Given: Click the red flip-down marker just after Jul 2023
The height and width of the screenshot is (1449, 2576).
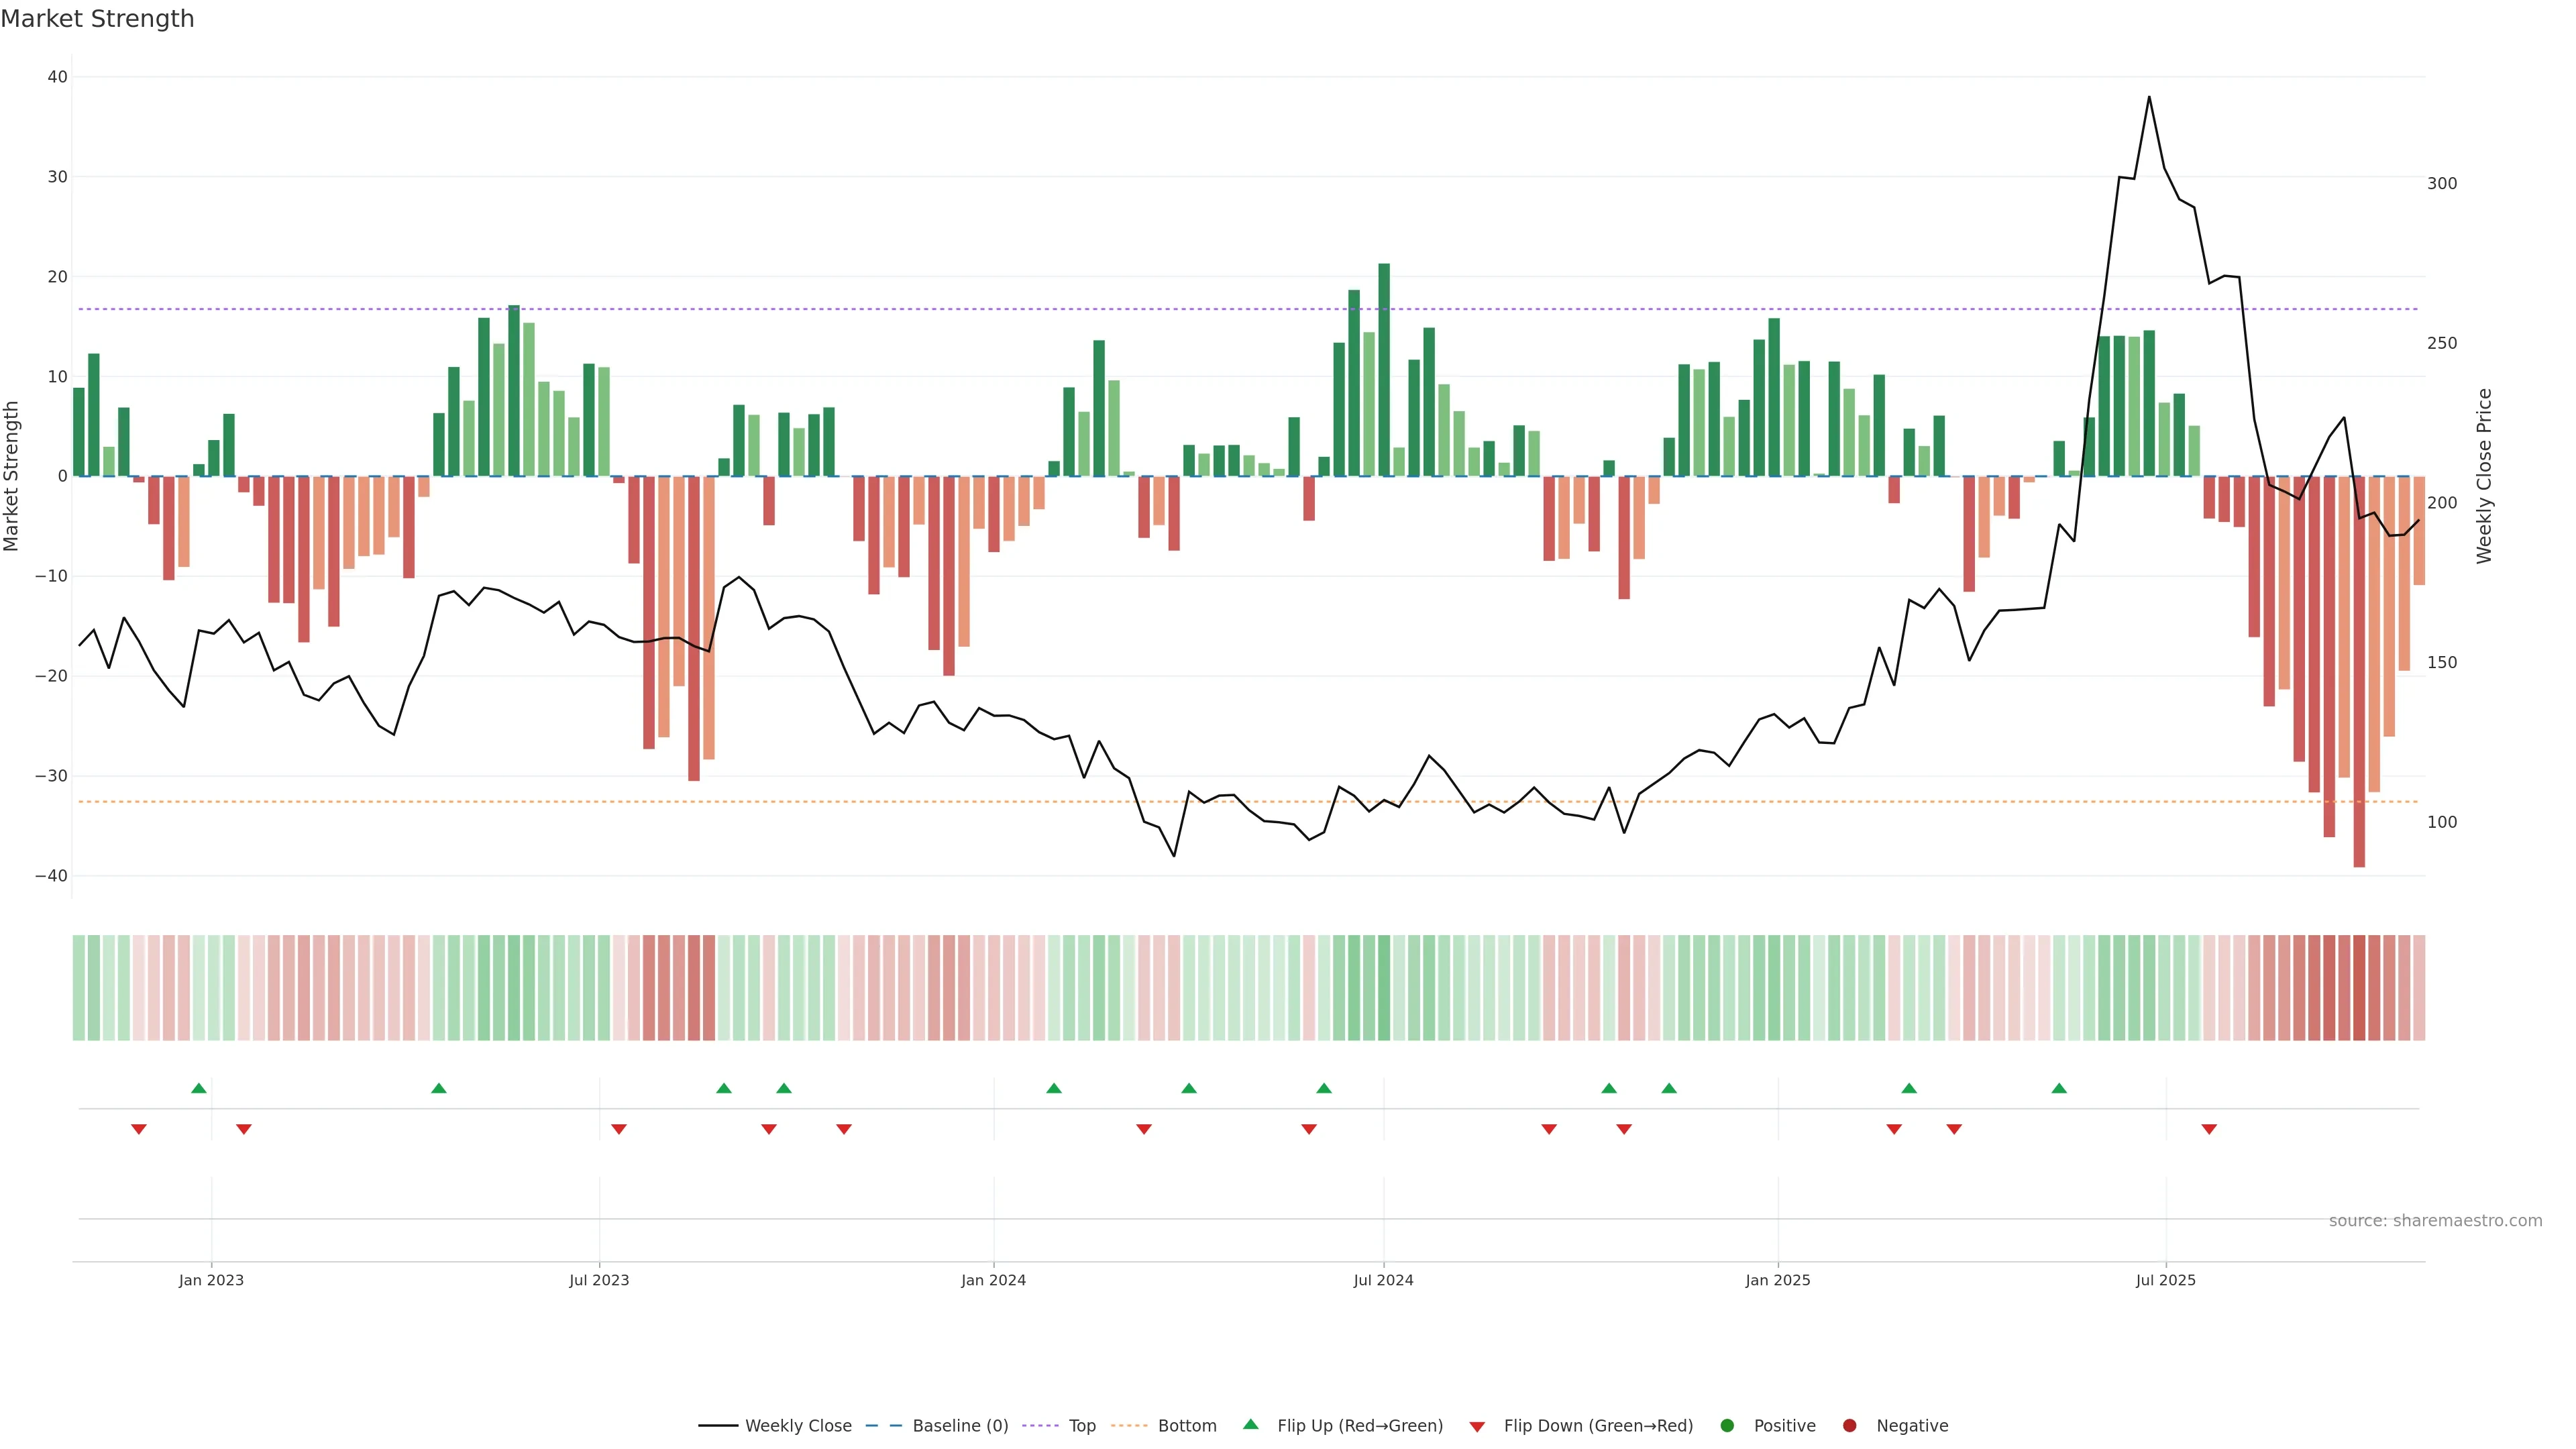Looking at the screenshot, I should click(x=619, y=1129).
